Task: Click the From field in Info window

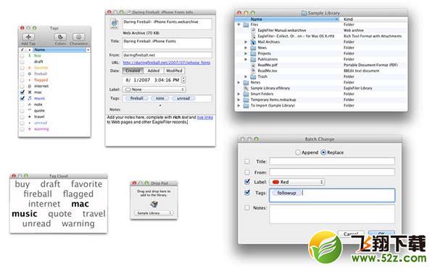Action: click(x=167, y=55)
